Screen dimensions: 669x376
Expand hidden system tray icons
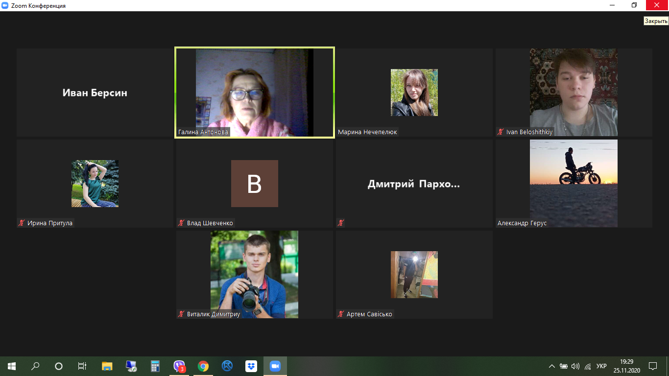[x=552, y=366]
